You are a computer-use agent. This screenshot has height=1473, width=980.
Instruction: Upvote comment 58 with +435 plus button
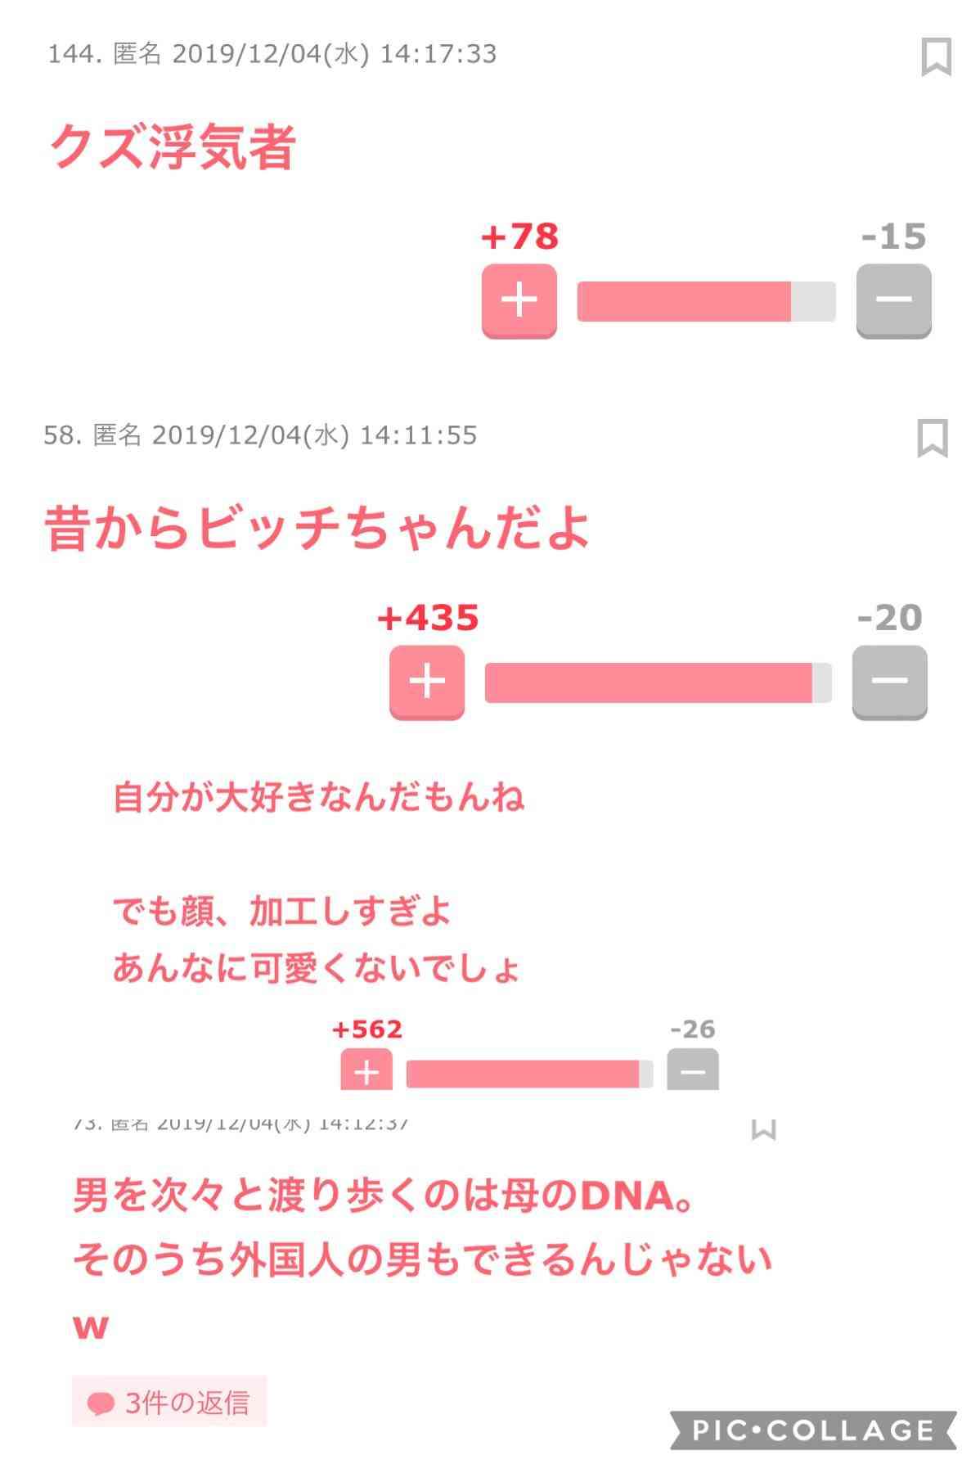(x=427, y=682)
